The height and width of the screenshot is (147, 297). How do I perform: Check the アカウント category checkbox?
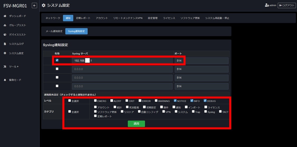coord(95,107)
